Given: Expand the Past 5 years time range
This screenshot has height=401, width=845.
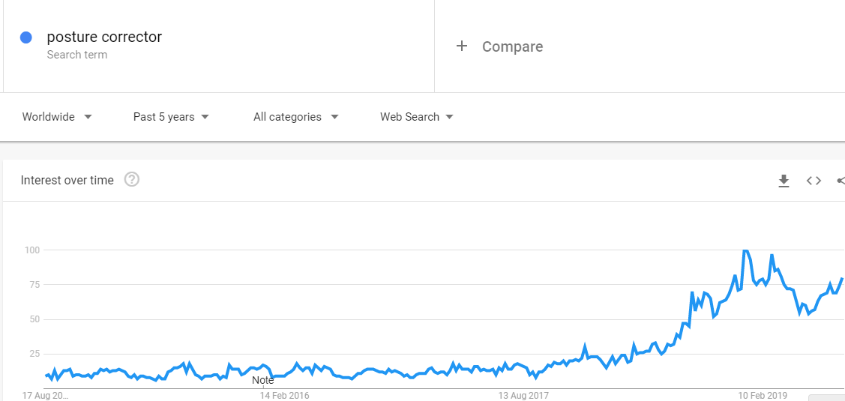Looking at the screenshot, I should pos(171,117).
